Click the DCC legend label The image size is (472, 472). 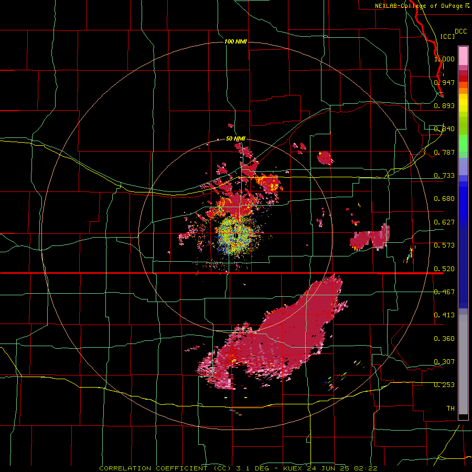[x=461, y=31]
